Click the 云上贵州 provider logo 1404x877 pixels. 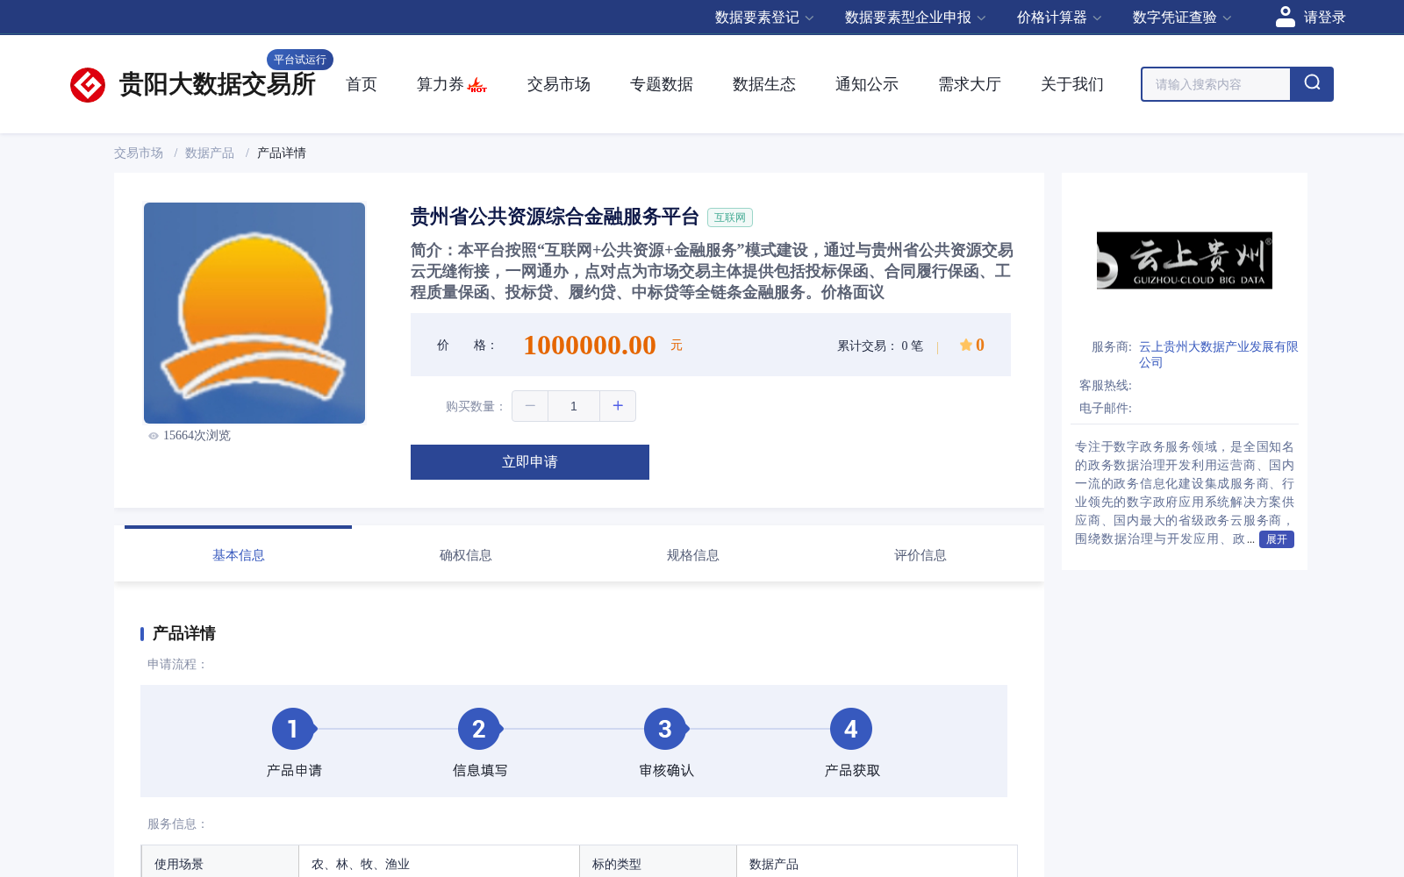(x=1185, y=260)
